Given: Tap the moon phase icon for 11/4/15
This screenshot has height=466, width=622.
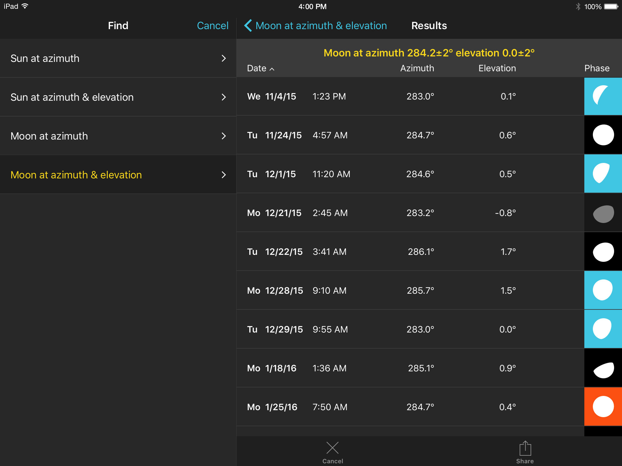Looking at the screenshot, I should tap(603, 96).
